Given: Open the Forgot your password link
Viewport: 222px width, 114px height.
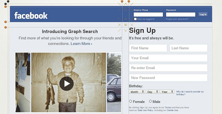Looking at the screenshot, I should pos(177,19).
